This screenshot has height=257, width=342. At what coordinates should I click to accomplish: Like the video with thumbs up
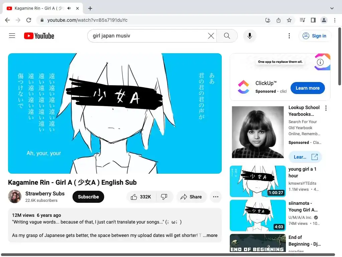(141, 197)
